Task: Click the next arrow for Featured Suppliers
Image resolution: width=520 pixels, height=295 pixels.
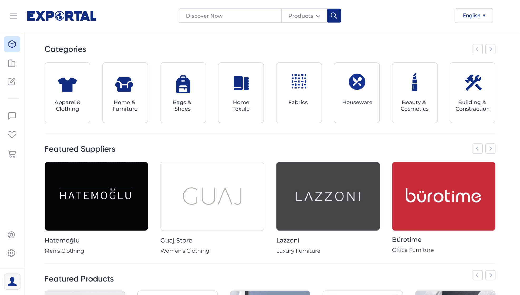Action: [490, 148]
